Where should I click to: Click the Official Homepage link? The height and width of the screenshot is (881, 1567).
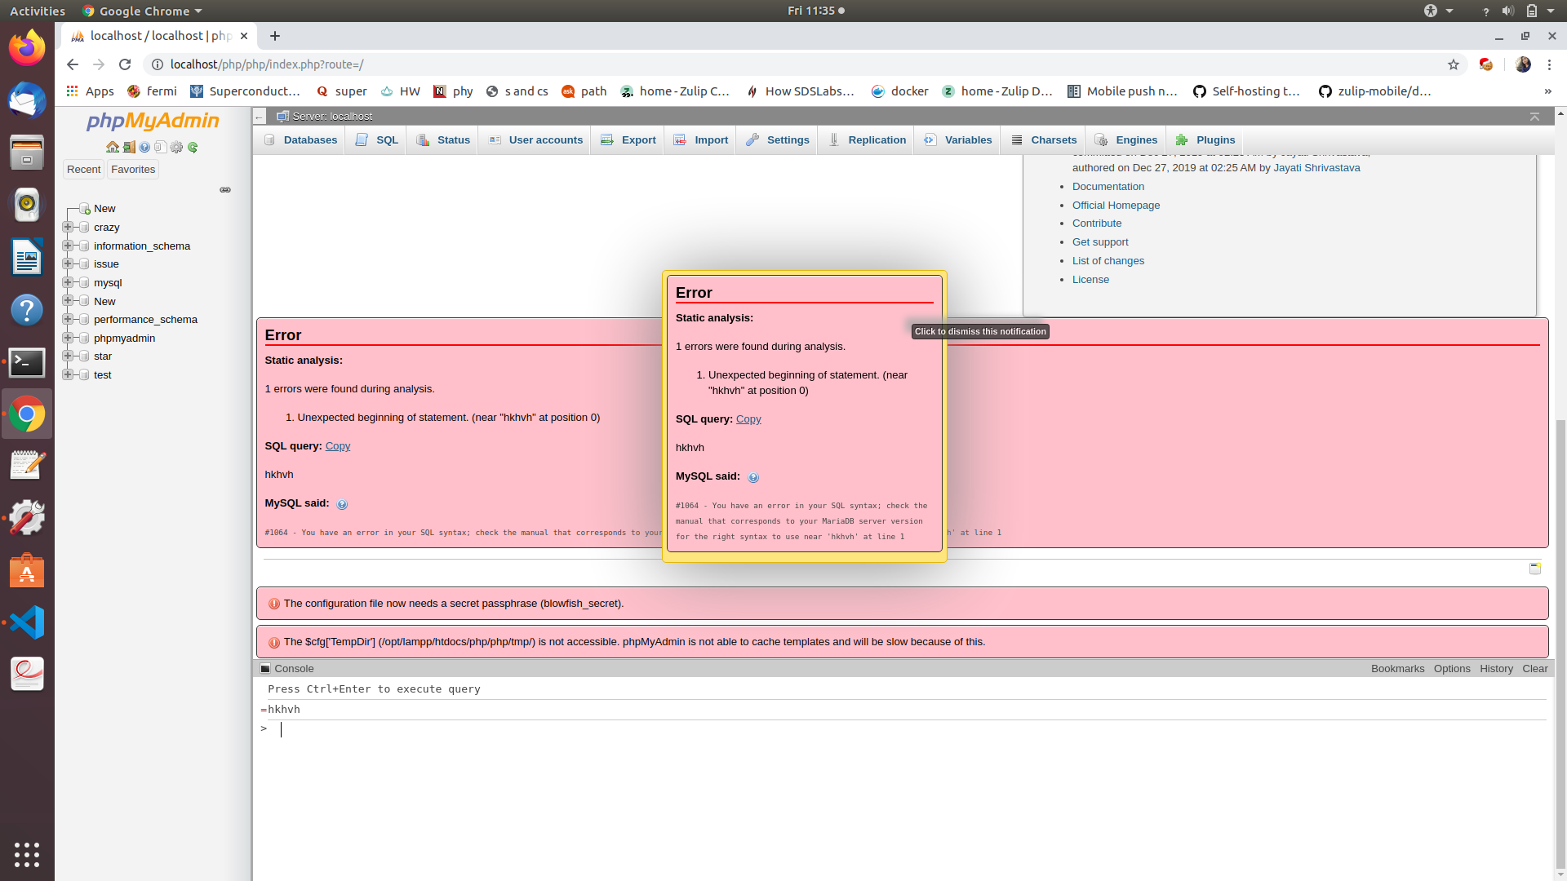1116,206
